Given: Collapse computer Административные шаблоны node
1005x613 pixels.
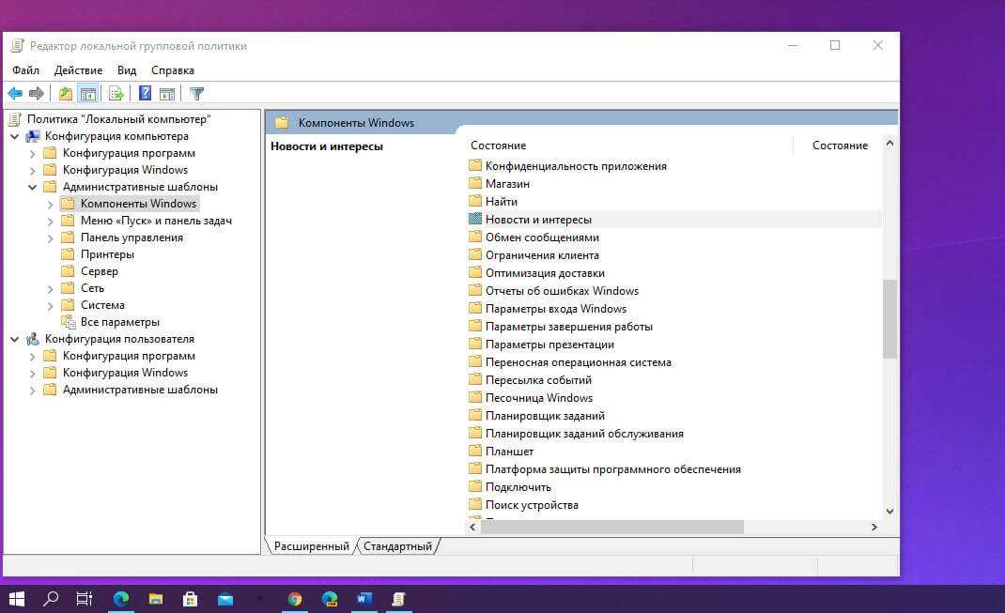Looking at the screenshot, I should (x=32, y=187).
